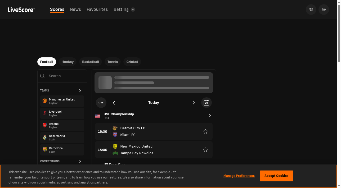This screenshot has height=188, width=341.
Task: Open the language selector icon
Action: point(311,10)
